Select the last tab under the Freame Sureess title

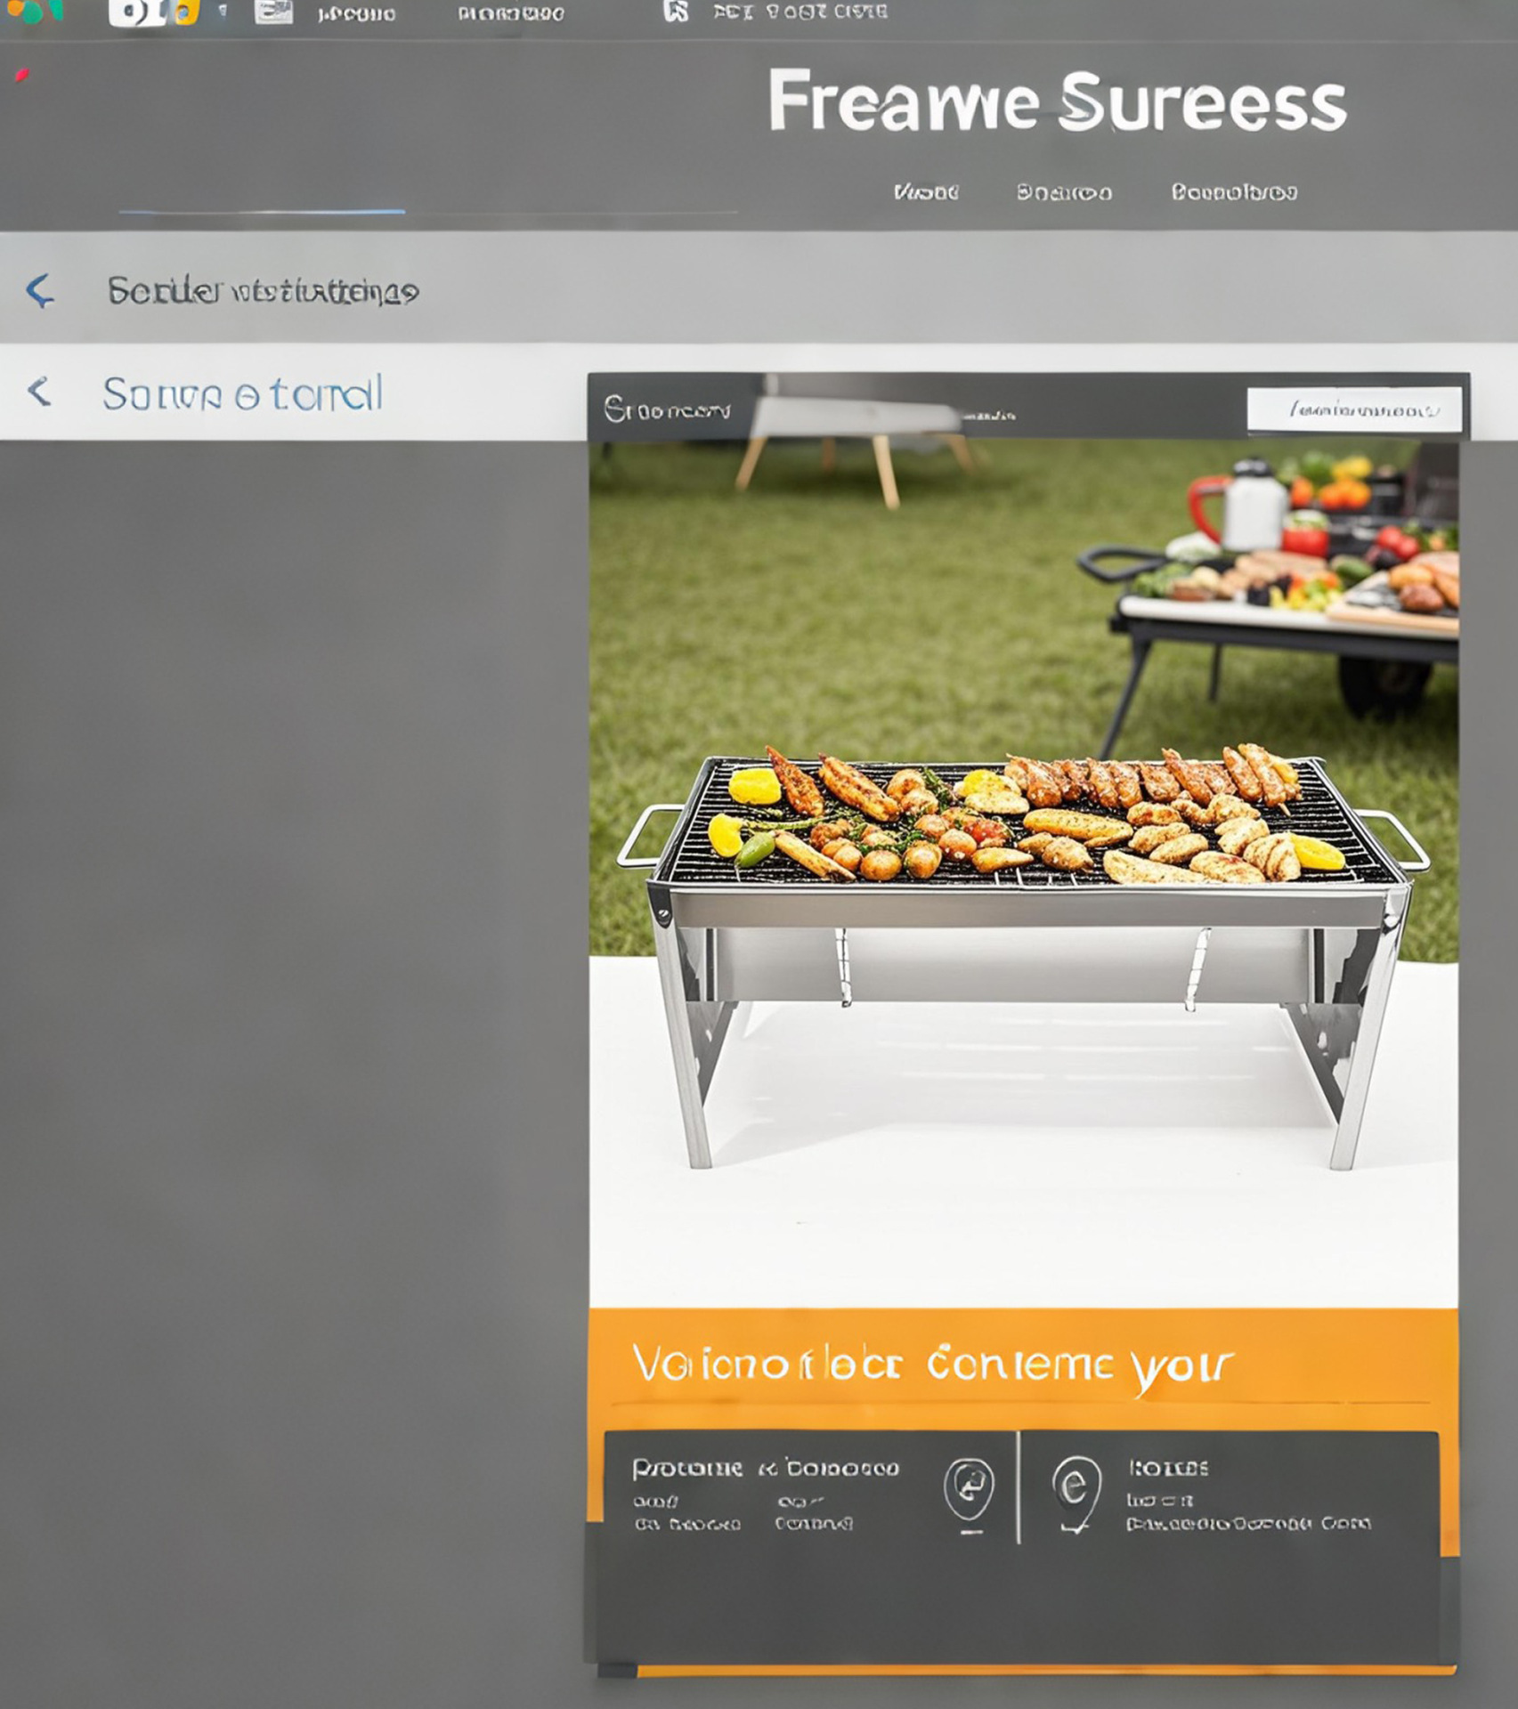pos(1234,192)
